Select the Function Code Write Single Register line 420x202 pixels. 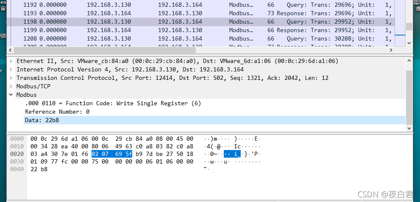coord(113,103)
